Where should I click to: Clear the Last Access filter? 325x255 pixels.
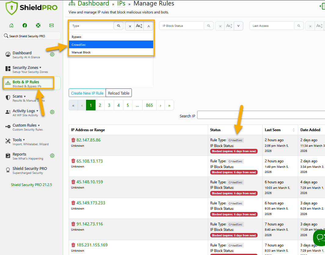point(310,26)
